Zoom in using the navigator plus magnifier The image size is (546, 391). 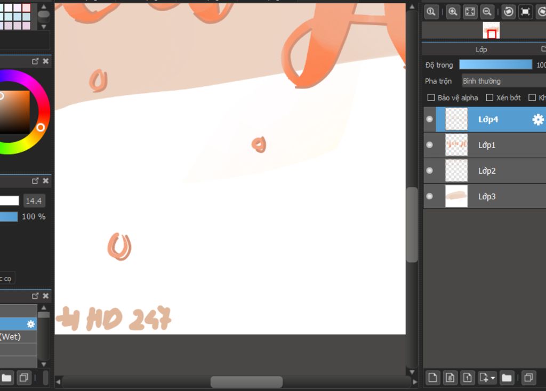(x=453, y=12)
